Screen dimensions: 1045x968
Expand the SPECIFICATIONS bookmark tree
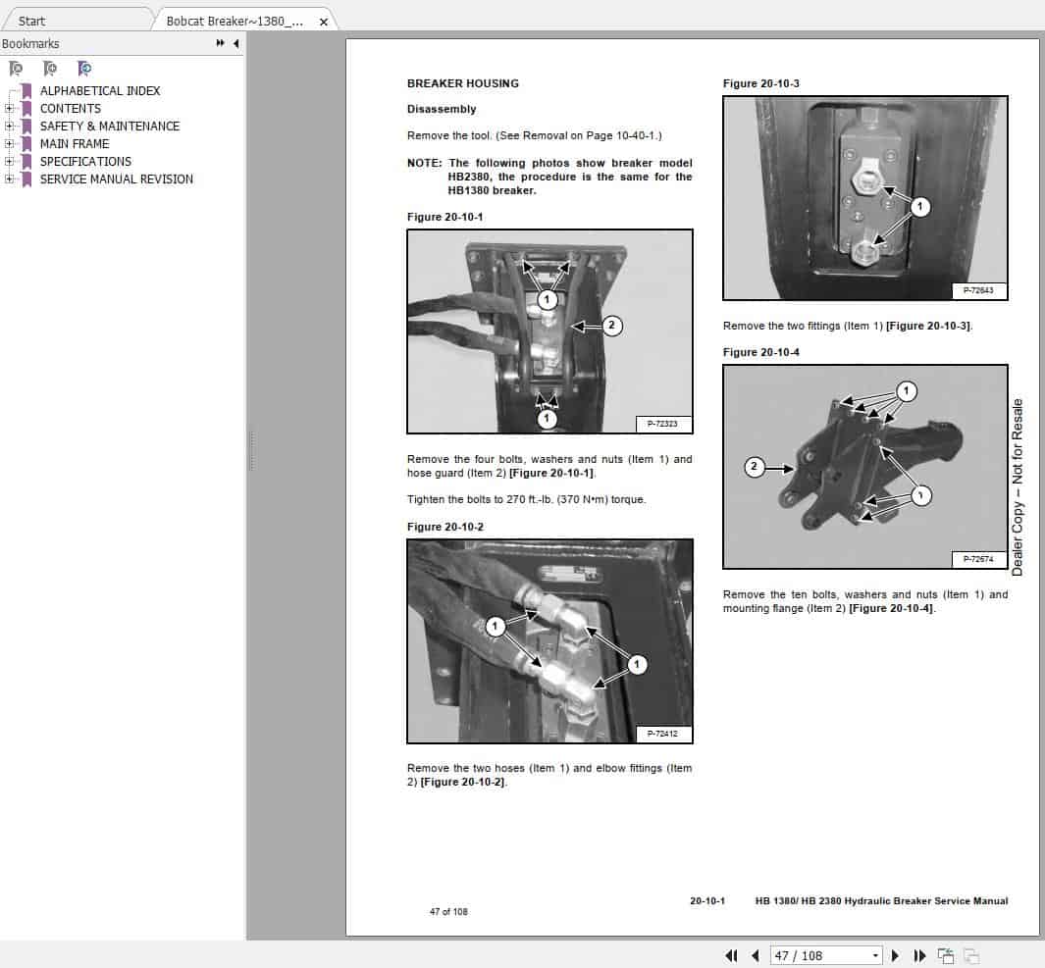8,161
